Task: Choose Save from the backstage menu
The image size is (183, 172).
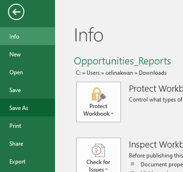Action: click(x=27, y=90)
